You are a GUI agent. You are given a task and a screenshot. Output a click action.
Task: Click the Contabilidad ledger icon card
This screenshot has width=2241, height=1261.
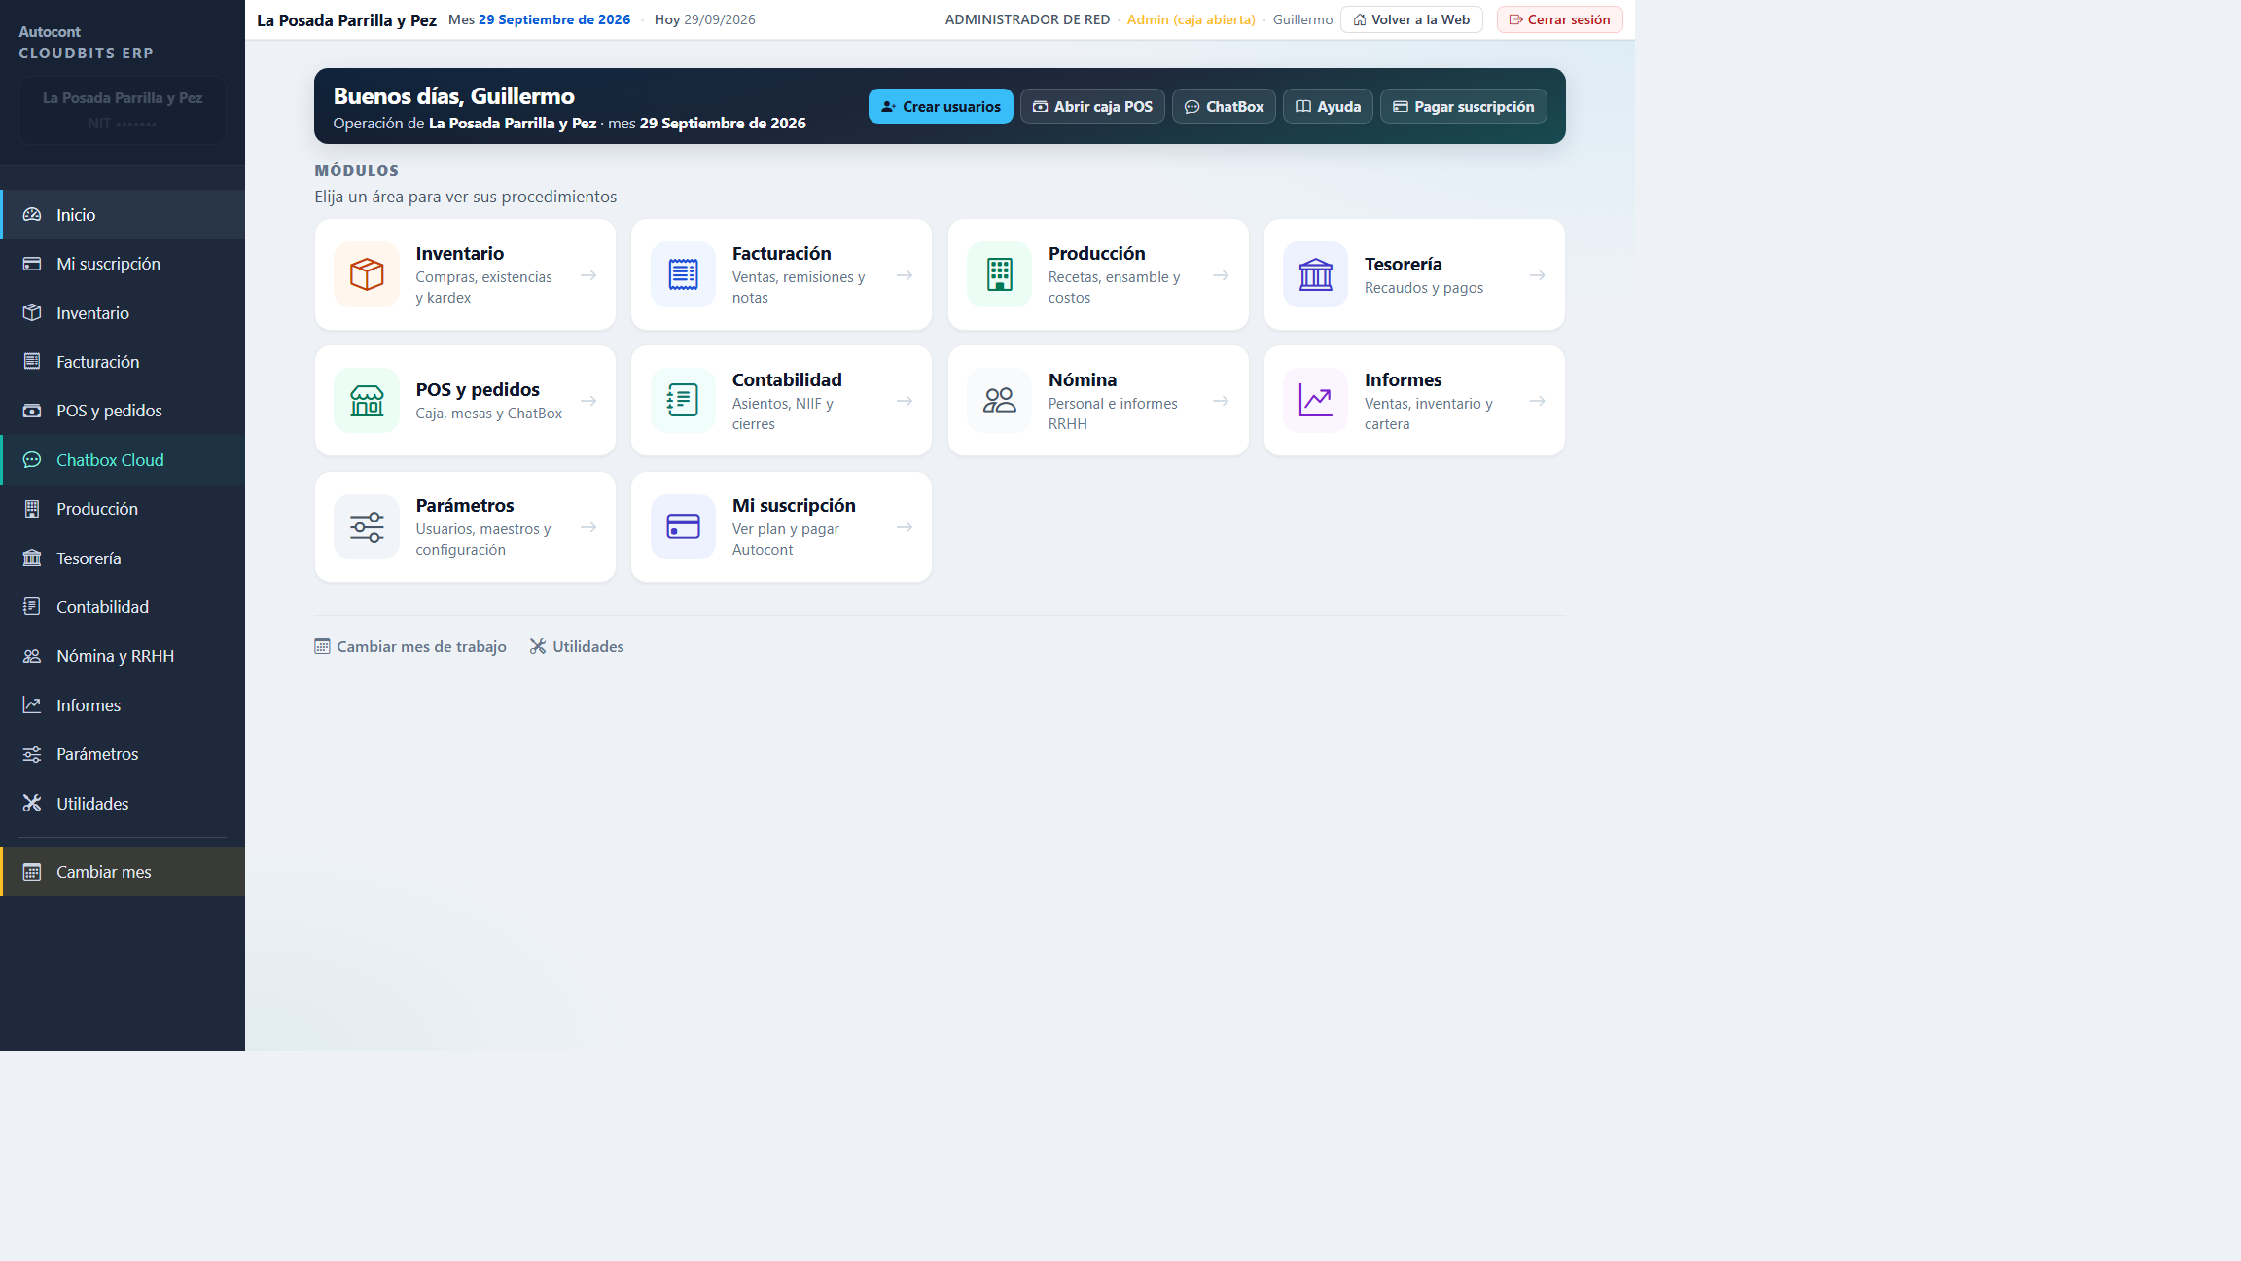coord(683,401)
